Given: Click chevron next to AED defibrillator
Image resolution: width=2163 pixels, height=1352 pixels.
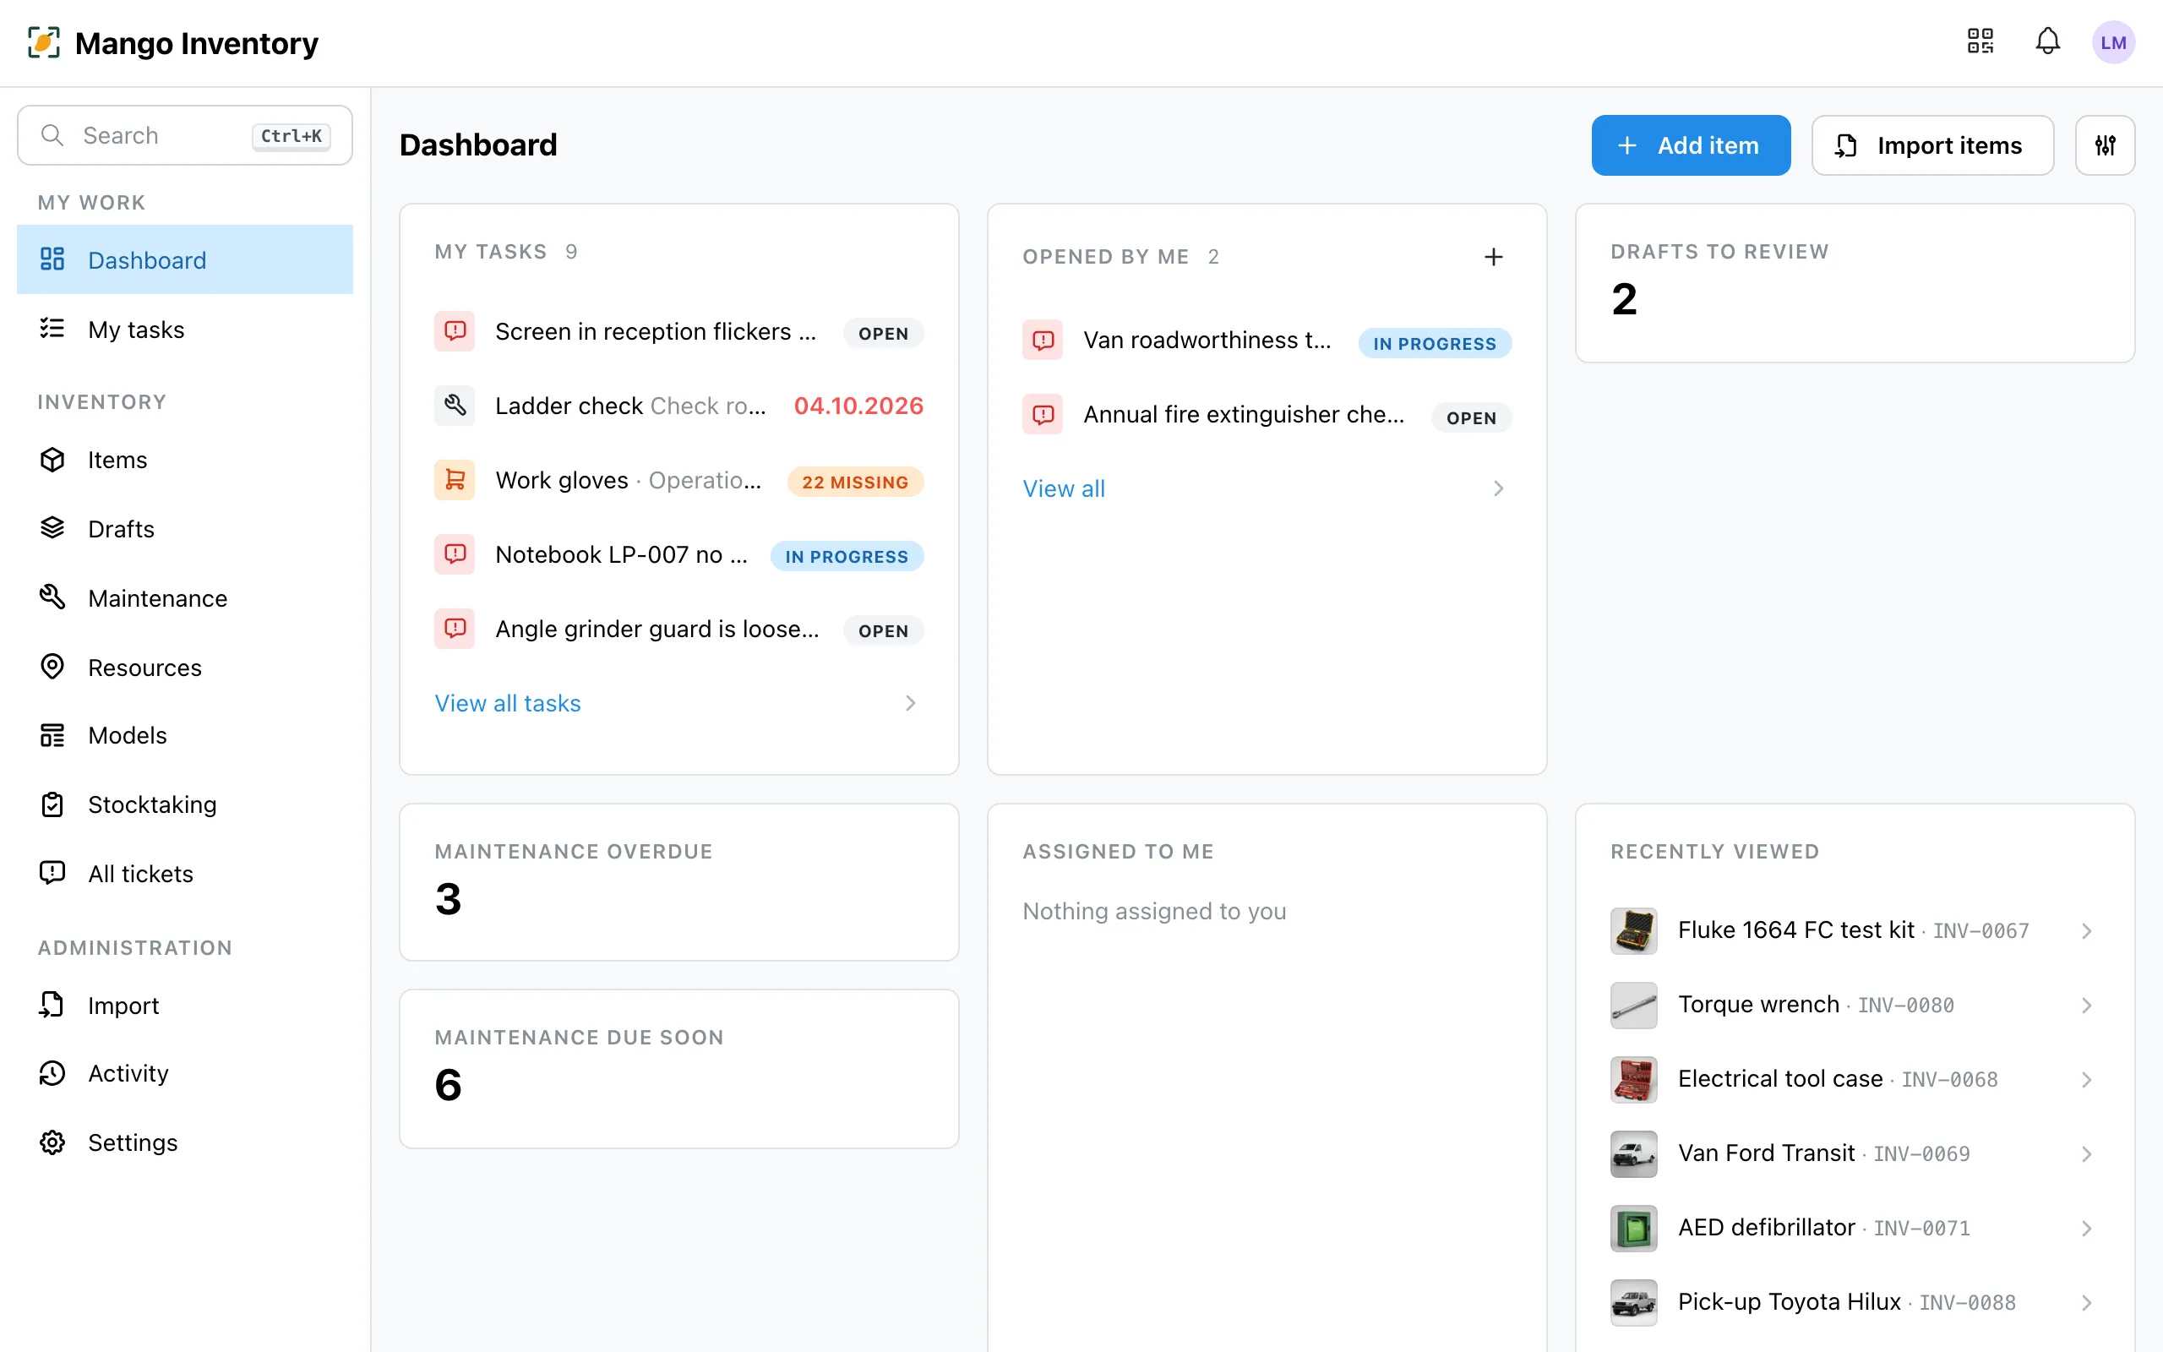Looking at the screenshot, I should coord(2086,1228).
